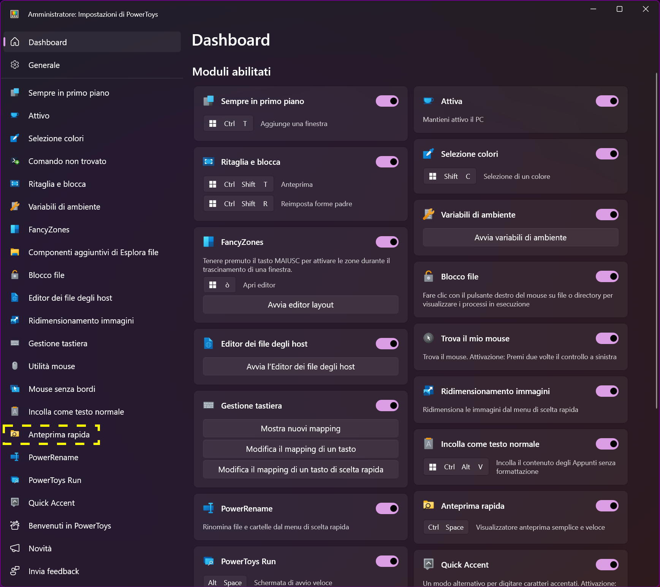Click Avvia editor layout button
The height and width of the screenshot is (587, 660).
(x=301, y=305)
